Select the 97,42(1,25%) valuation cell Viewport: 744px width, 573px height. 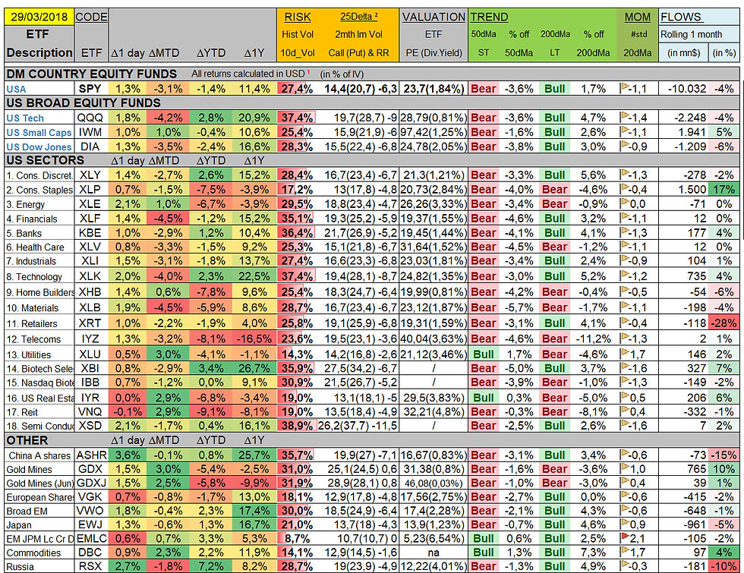(x=433, y=132)
